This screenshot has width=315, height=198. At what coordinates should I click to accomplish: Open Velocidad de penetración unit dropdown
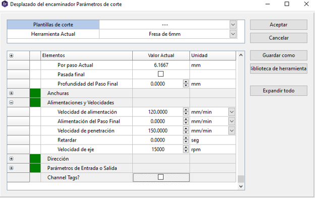(x=232, y=130)
